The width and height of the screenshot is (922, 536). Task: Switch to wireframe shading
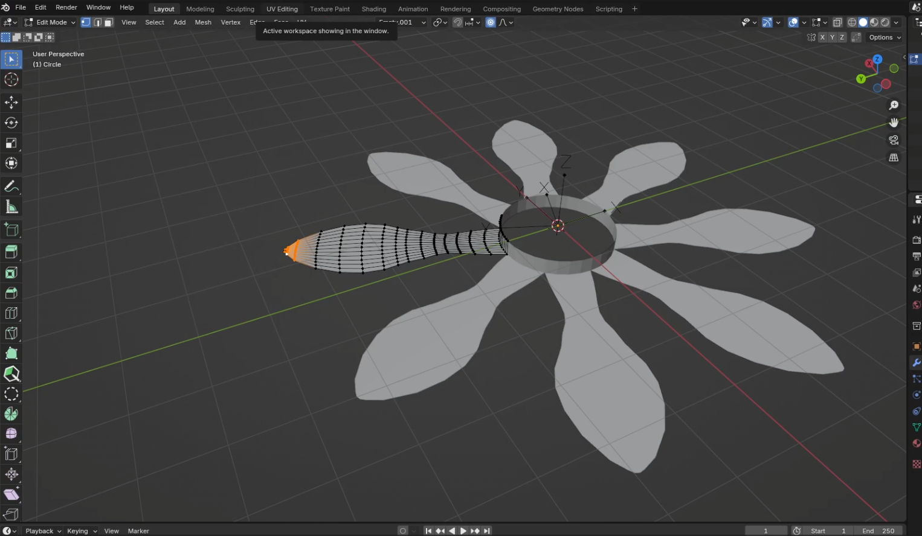click(x=852, y=22)
